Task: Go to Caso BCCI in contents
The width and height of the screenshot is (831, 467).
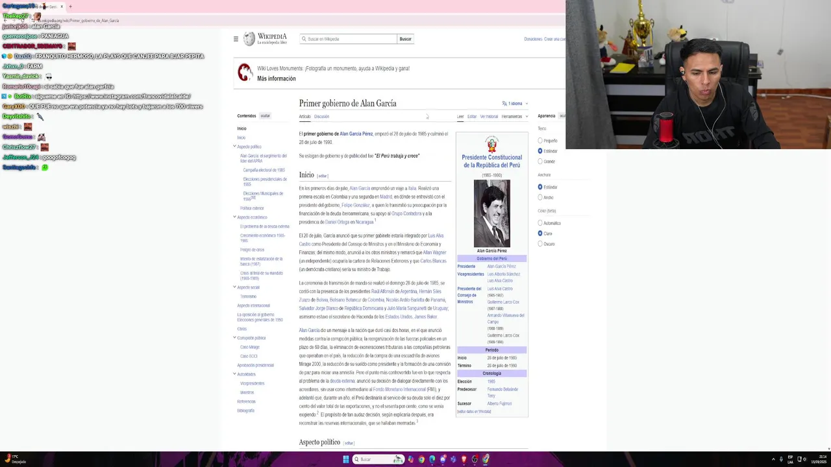Action: coord(249,356)
